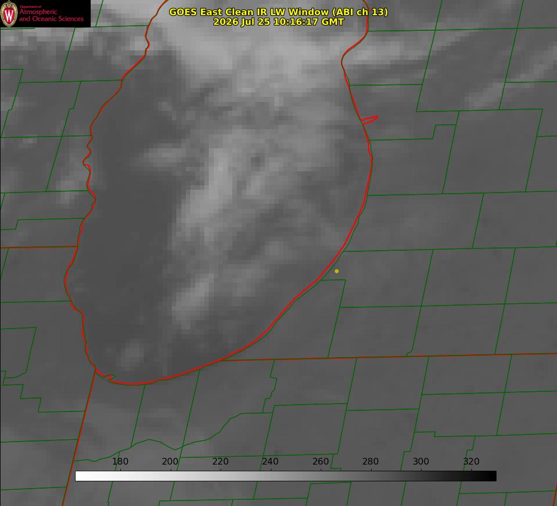Screen dimensions: 557x506
Task: Select the 240 colorbar label
Action: coord(270,461)
